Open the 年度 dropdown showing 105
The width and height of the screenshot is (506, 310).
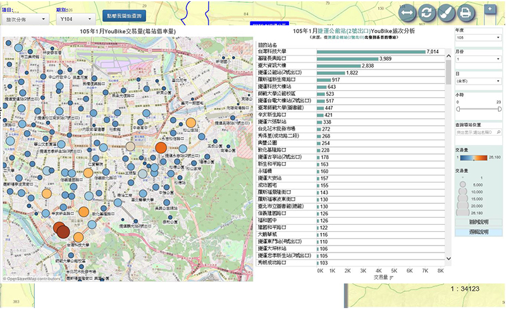[478, 38]
